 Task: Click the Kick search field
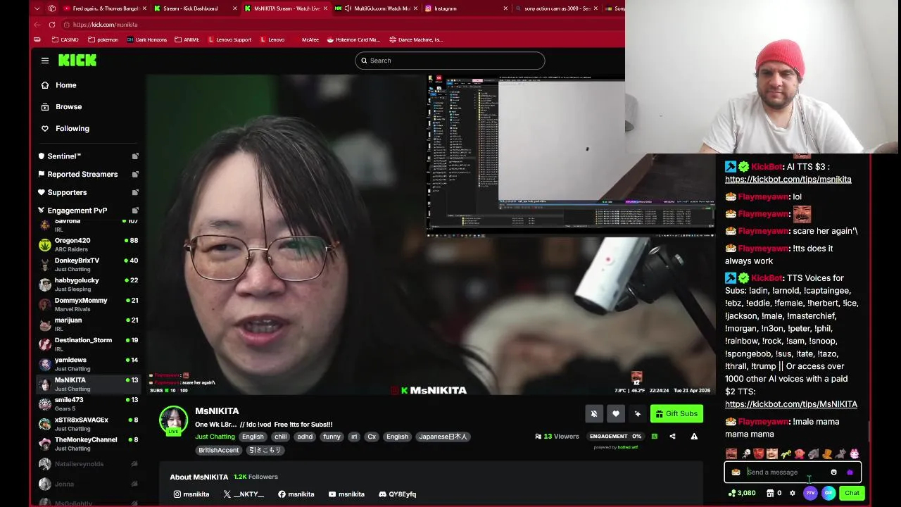tap(450, 61)
